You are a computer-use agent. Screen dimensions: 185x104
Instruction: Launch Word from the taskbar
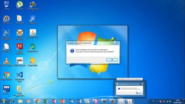(x=79, y=101)
